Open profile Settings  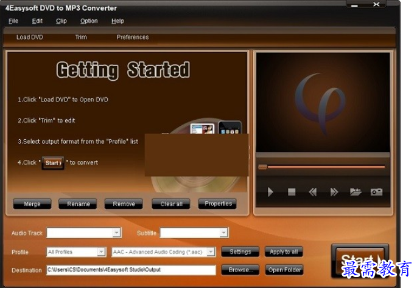click(x=240, y=252)
